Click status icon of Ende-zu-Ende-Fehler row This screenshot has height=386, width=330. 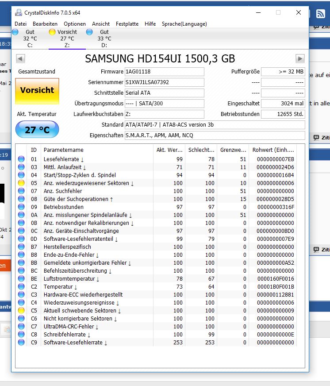(x=21, y=255)
